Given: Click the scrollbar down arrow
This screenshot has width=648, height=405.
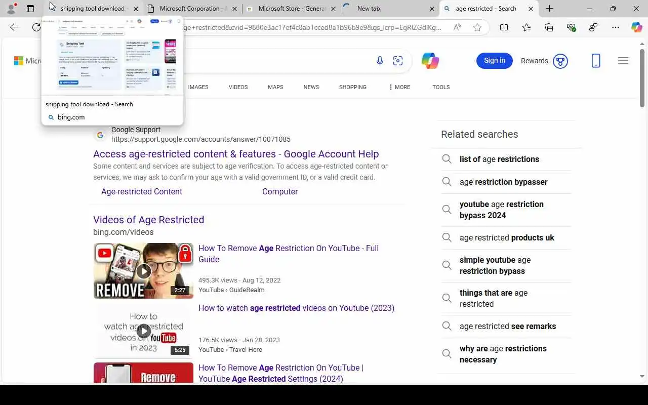Looking at the screenshot, I should [x=642, y=377].
